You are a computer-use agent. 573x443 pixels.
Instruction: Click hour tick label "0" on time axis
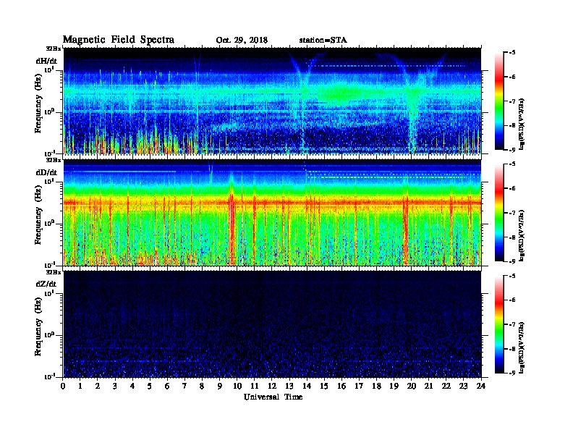pos(63,386)
